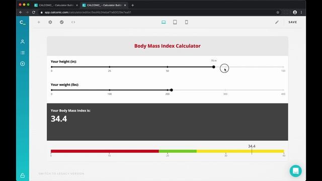Switch to mobile phone preview mode
The width and height of the screenshot is (322, 181).
pyautogui.click(x=187, y=22)
